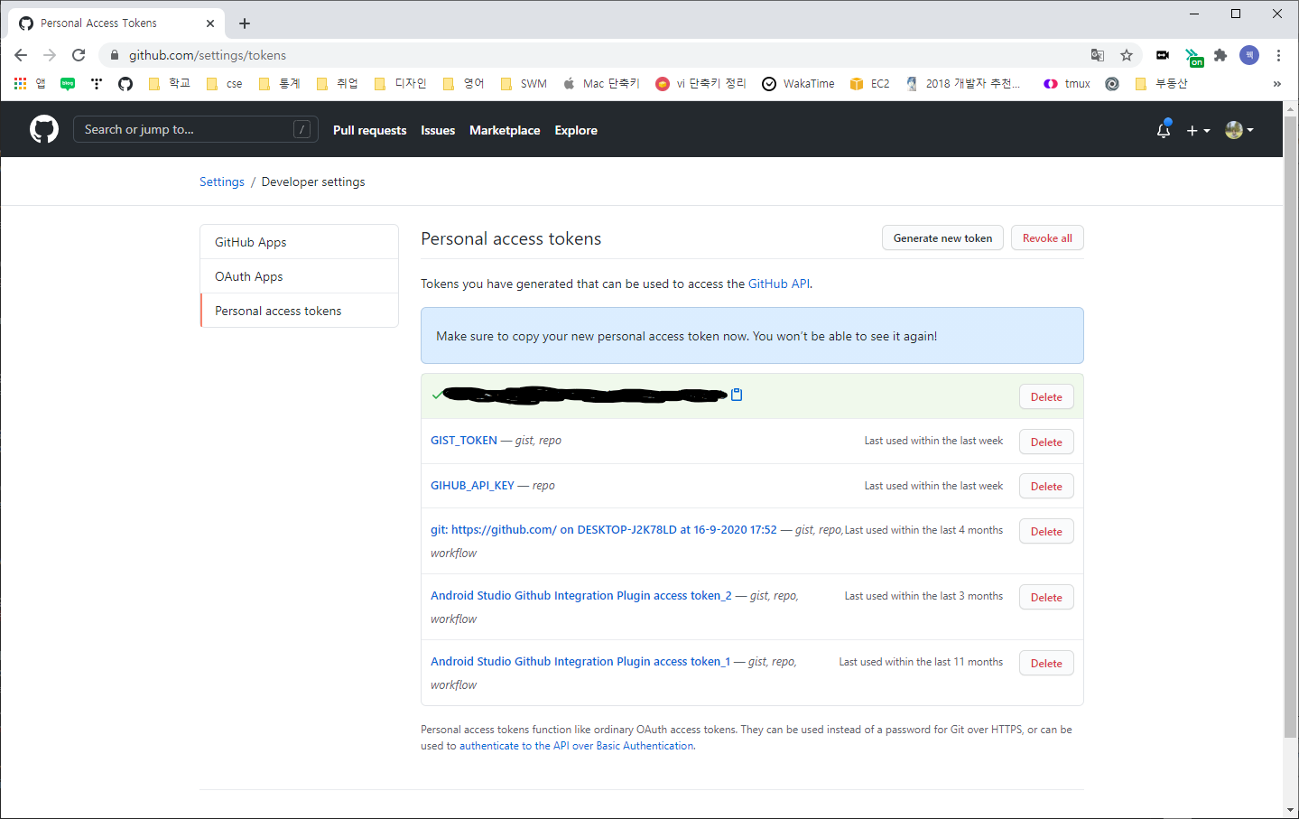Click the GitHub API link
This screenshot has width=1299, height=819.
779,284
